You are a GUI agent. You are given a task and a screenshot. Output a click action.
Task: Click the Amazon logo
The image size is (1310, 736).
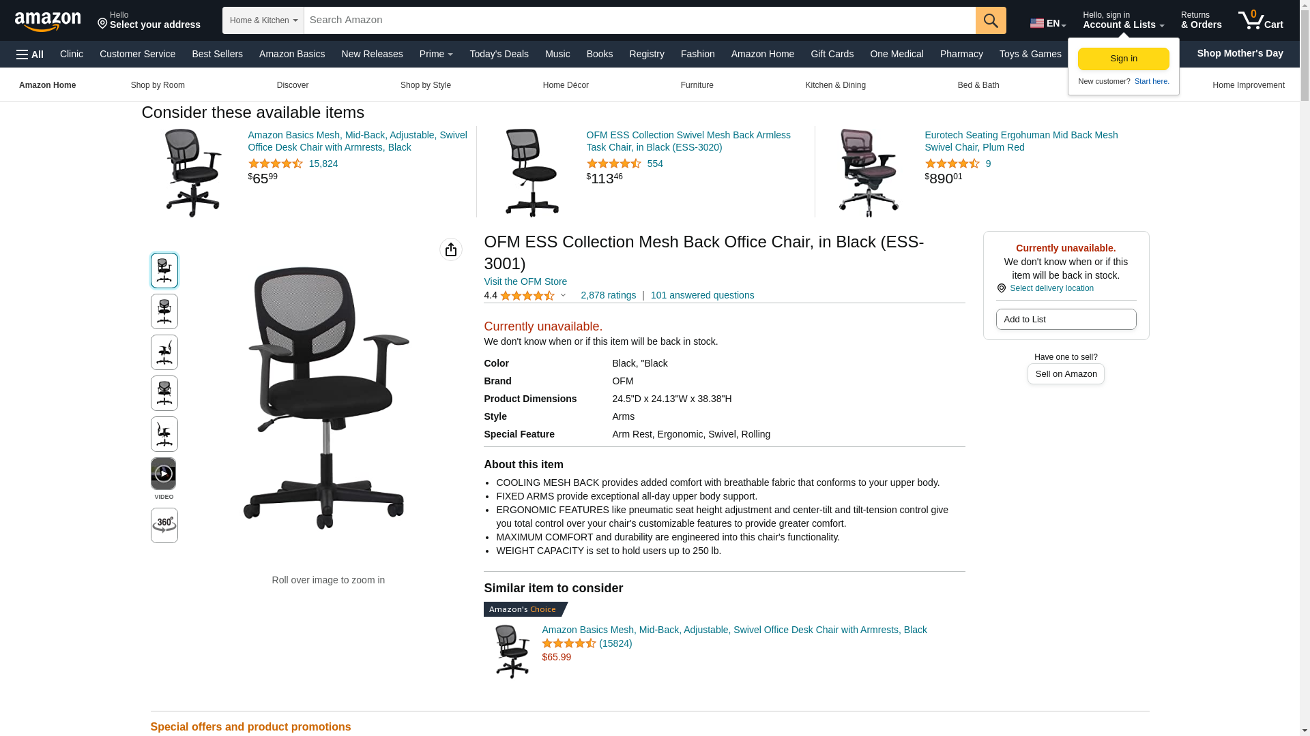click(48, 21)
